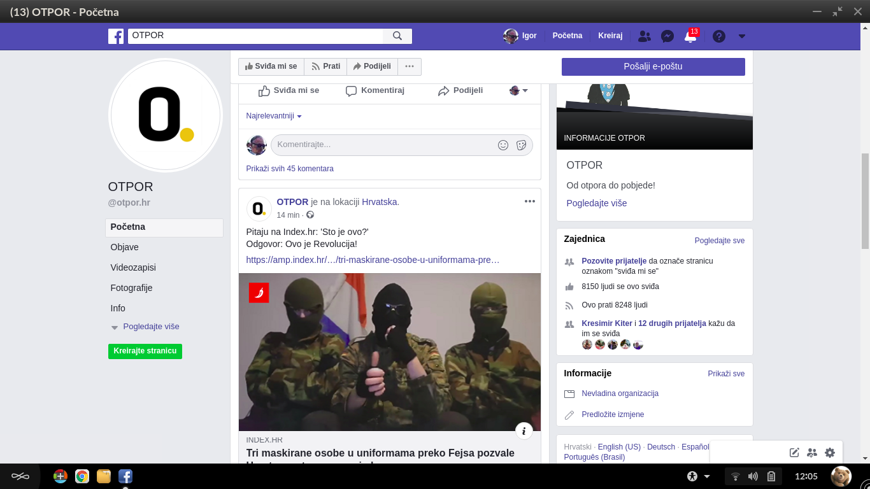
Task: Open the Help question mark icon
Action: [718, 36]
